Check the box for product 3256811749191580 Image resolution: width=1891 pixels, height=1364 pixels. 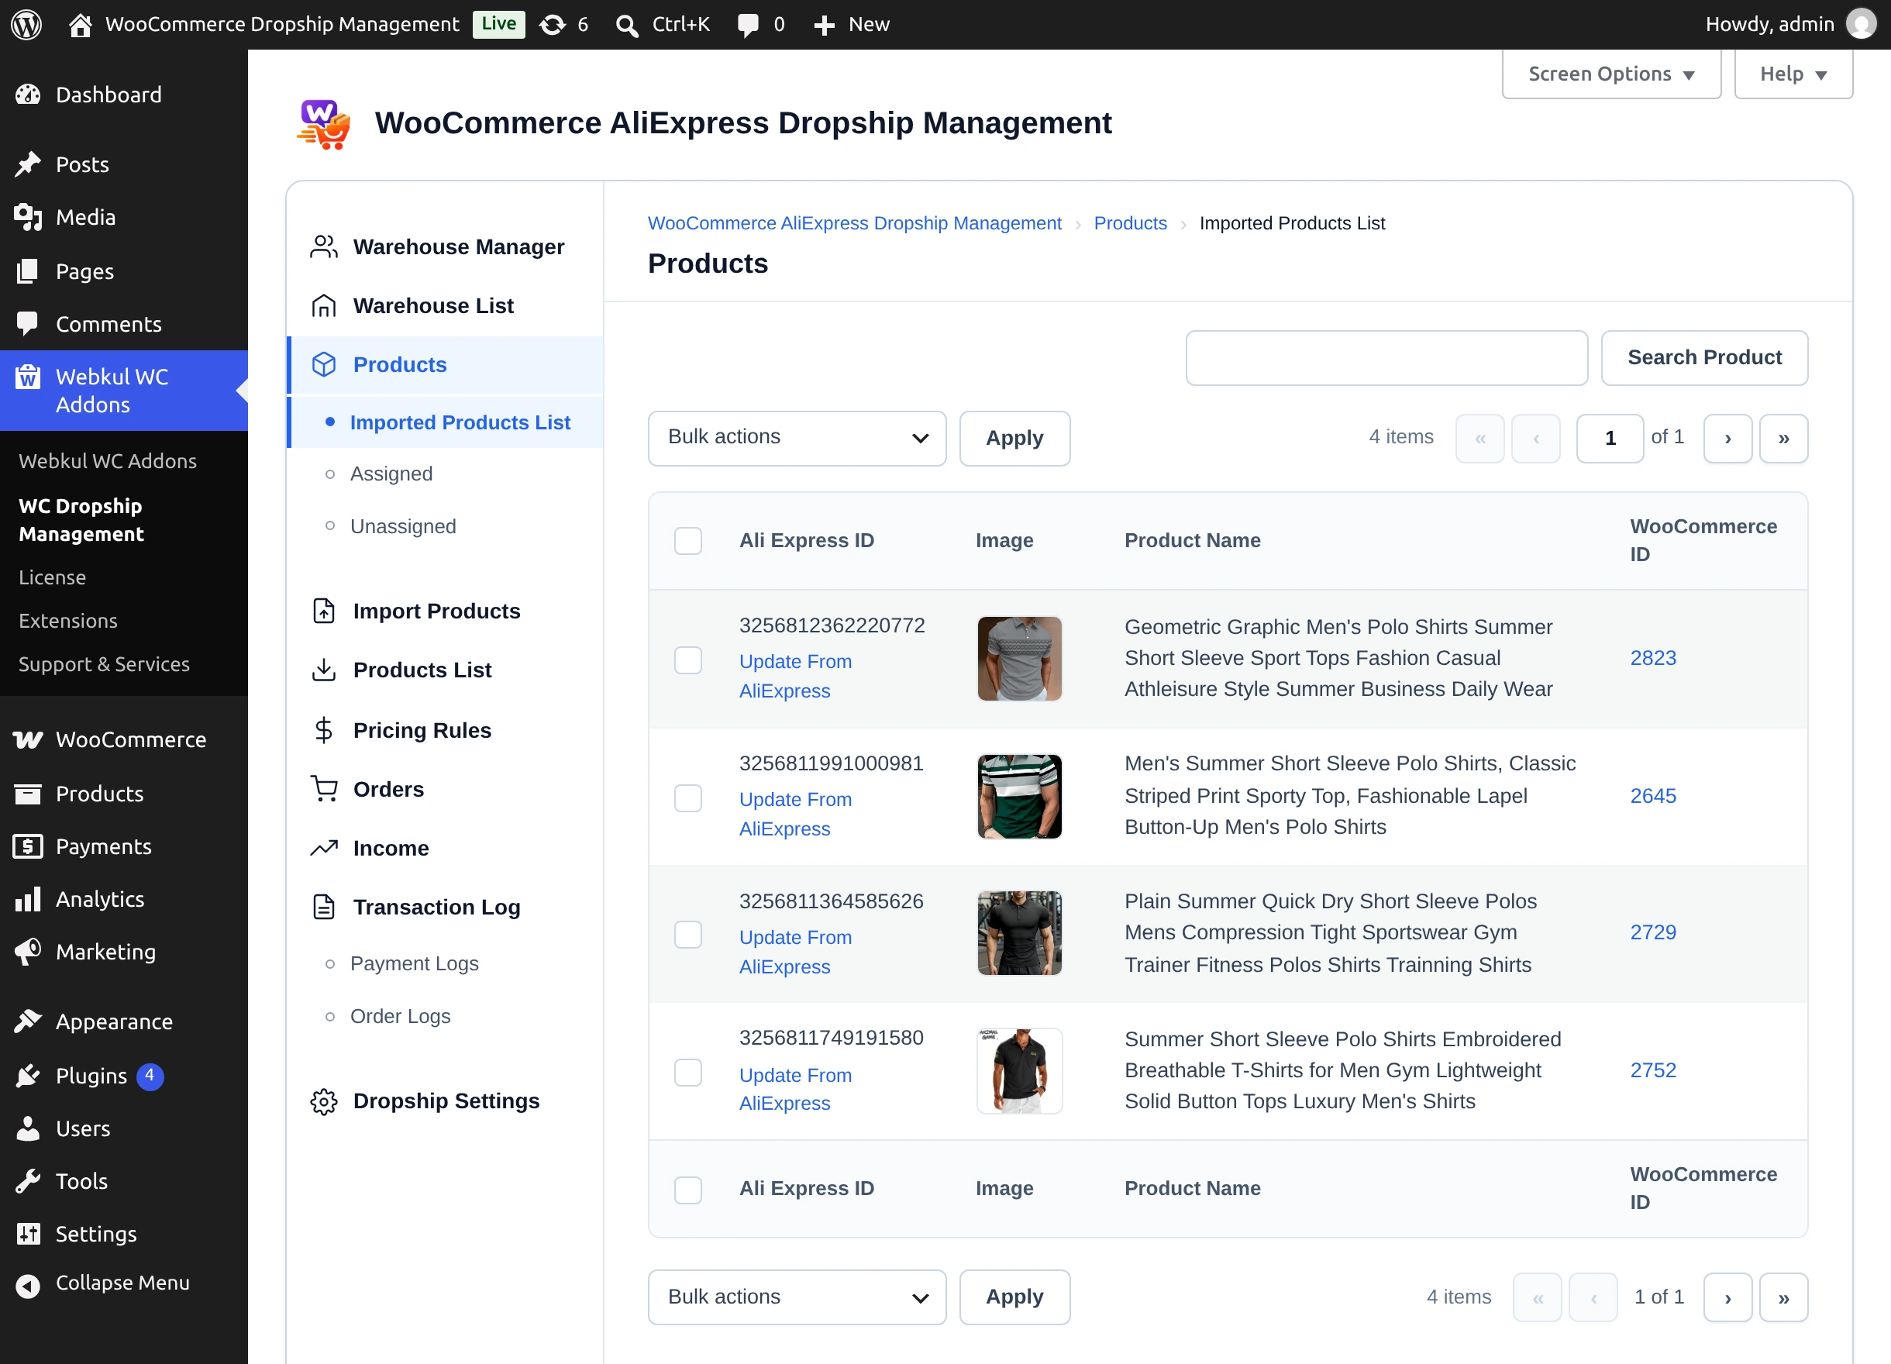[x=688, y=1072]
